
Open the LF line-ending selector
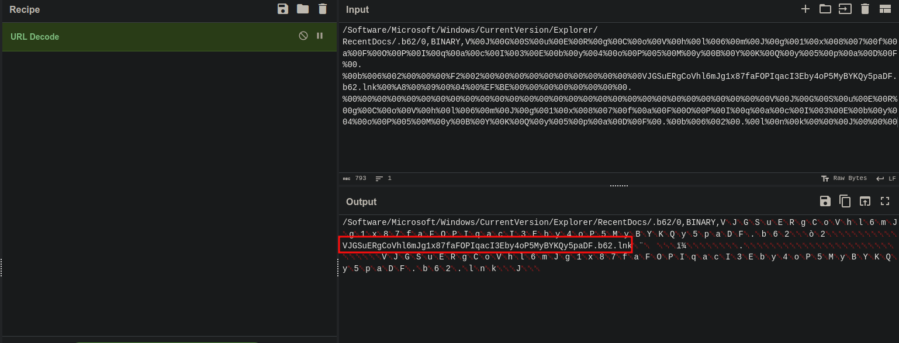[x=888, y=178]
